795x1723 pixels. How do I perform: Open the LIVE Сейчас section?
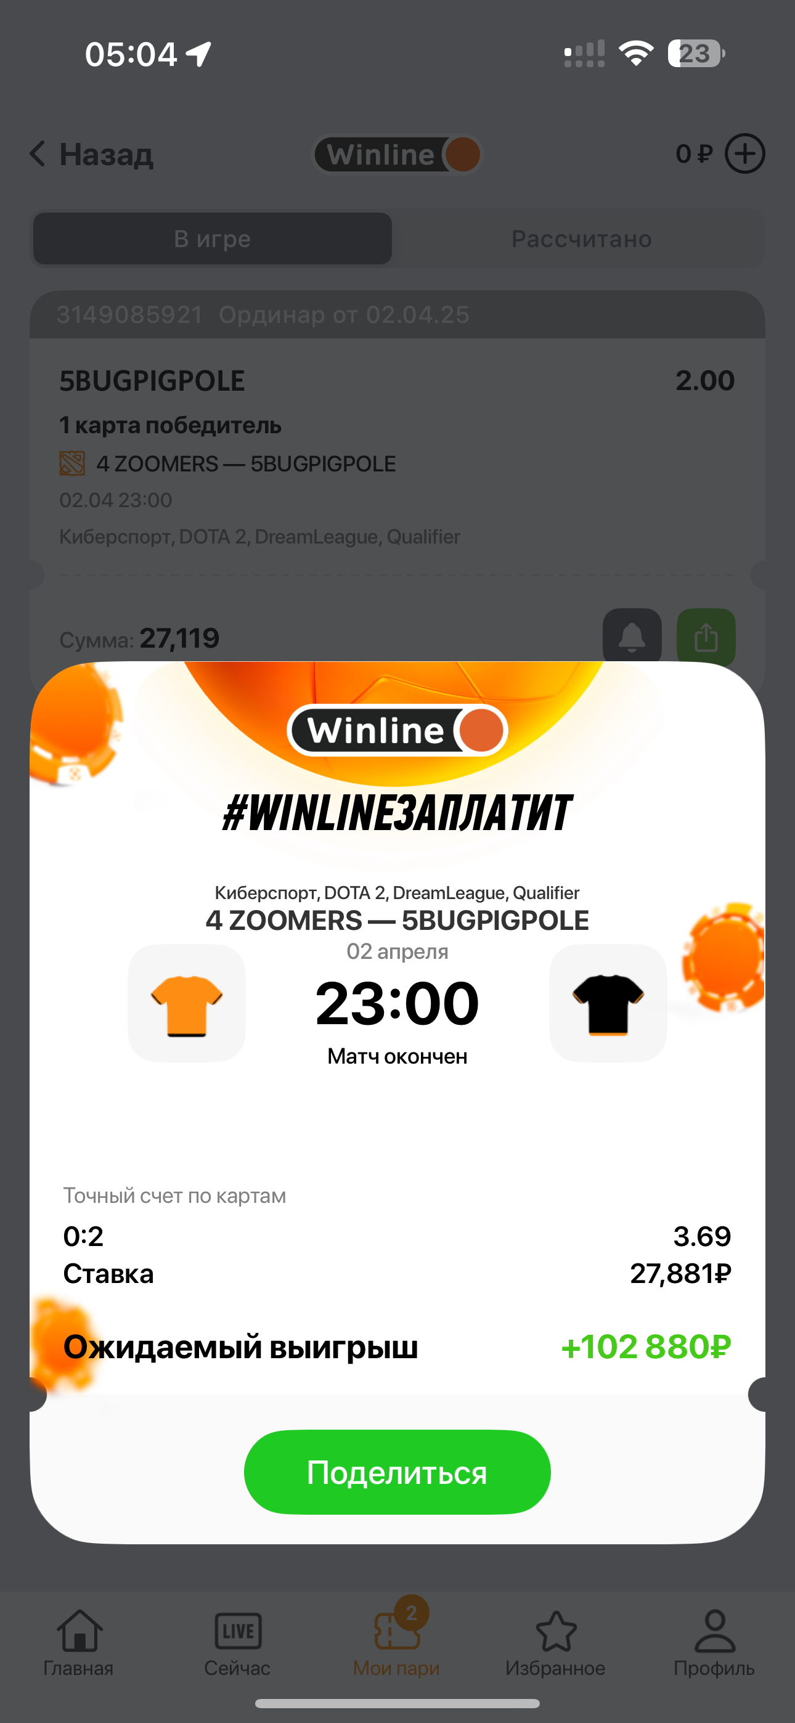click(237, 1643)
